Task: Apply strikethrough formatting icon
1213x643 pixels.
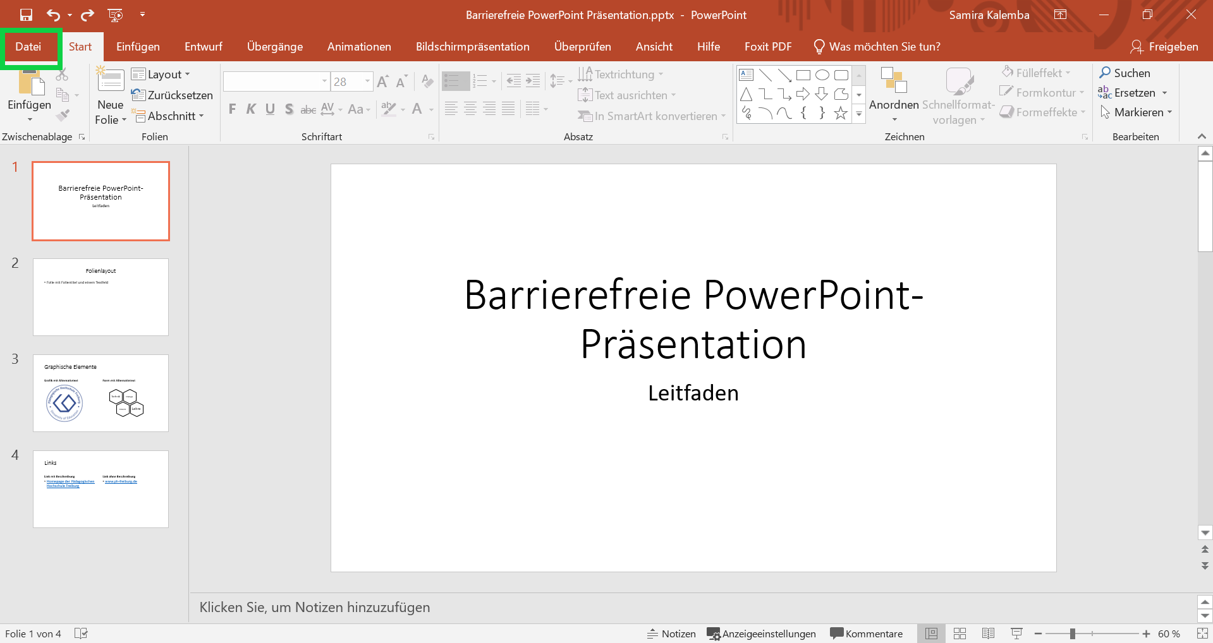Action: pyautogui.click(x=308, y=109)
